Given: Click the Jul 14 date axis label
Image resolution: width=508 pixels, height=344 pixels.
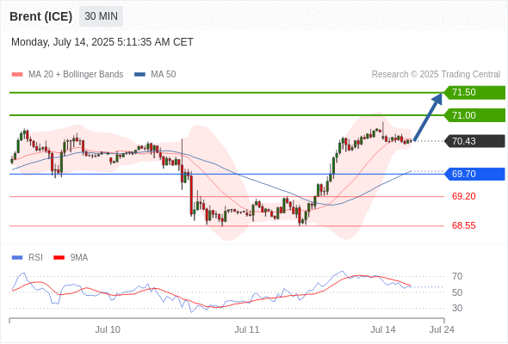Looking at the screenshot, I should pyautogui.click(x=383, y=329).
